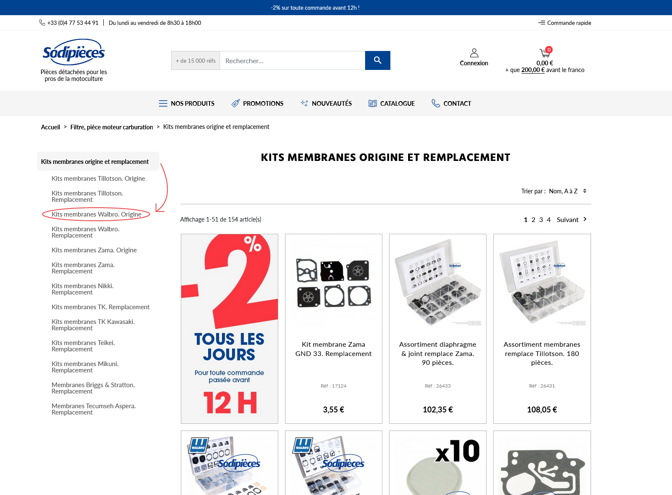Click the Promotions tag icon
The image size is (672, 495).
point(236,103)
